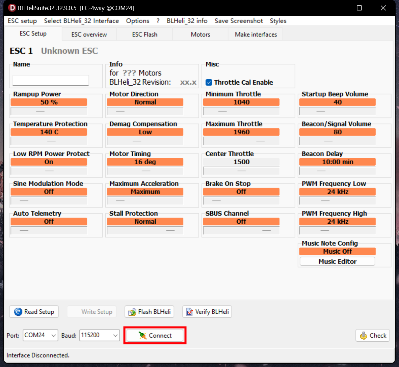Viewport: 399px width, 367px height.
Task: Open the Music Editor
Action: pos(338,261)
